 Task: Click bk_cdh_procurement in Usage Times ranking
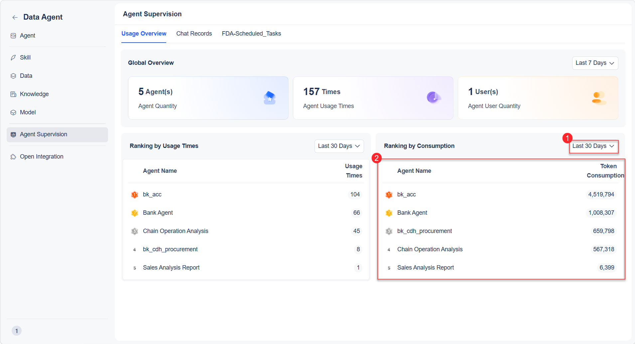pos(170,249)
